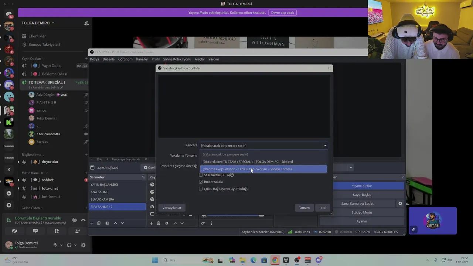Open Discord activities icon in voice panel

tap(57, 231)
